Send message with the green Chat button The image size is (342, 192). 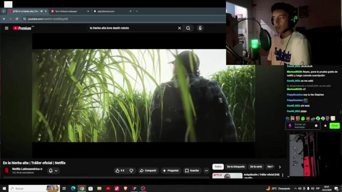pos(335,126)
